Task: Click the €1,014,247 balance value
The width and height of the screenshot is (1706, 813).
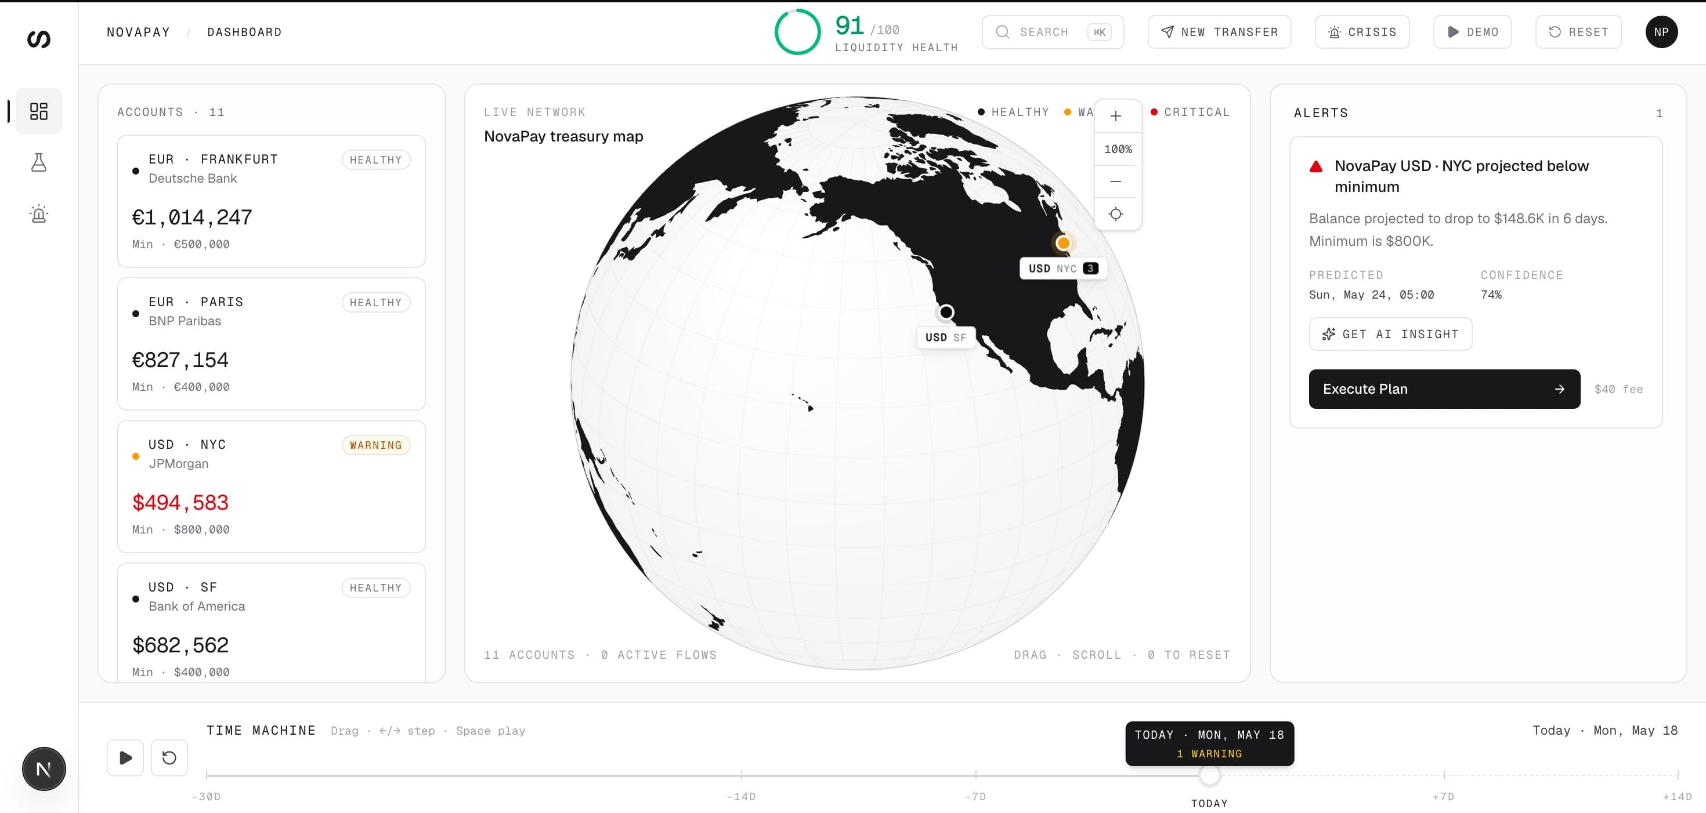Action: pyautogui.click(x=192, y=217)
